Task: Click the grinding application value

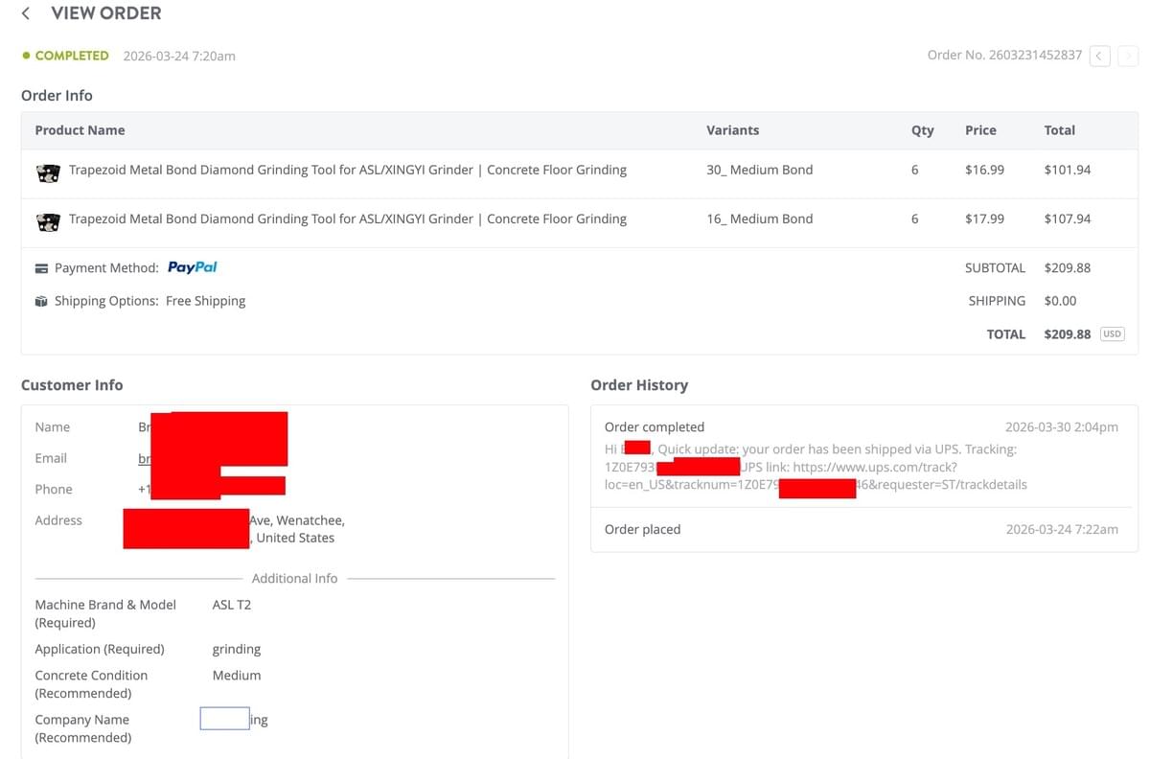Action: pos(237,649)
